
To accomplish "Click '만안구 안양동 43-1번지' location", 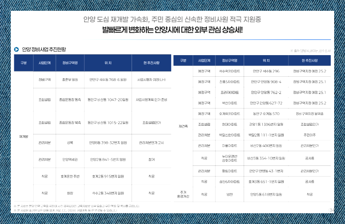I will coord(266,171).
